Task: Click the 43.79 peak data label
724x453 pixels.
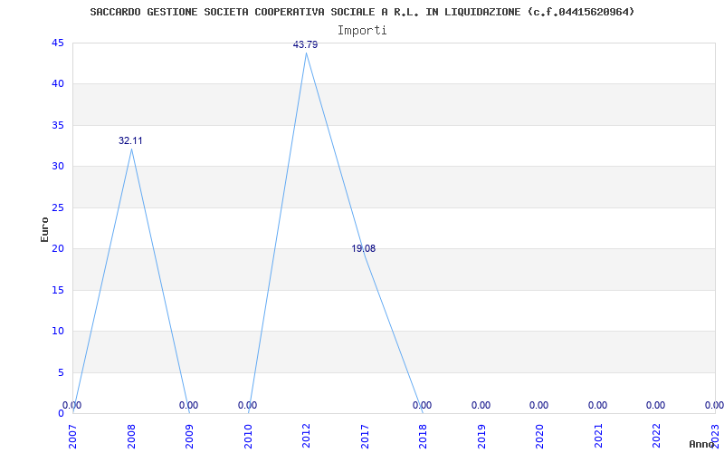Action: (x=305, y=44)
